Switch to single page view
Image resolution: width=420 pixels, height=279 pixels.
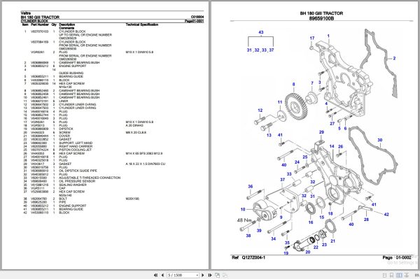coord(384,275)
